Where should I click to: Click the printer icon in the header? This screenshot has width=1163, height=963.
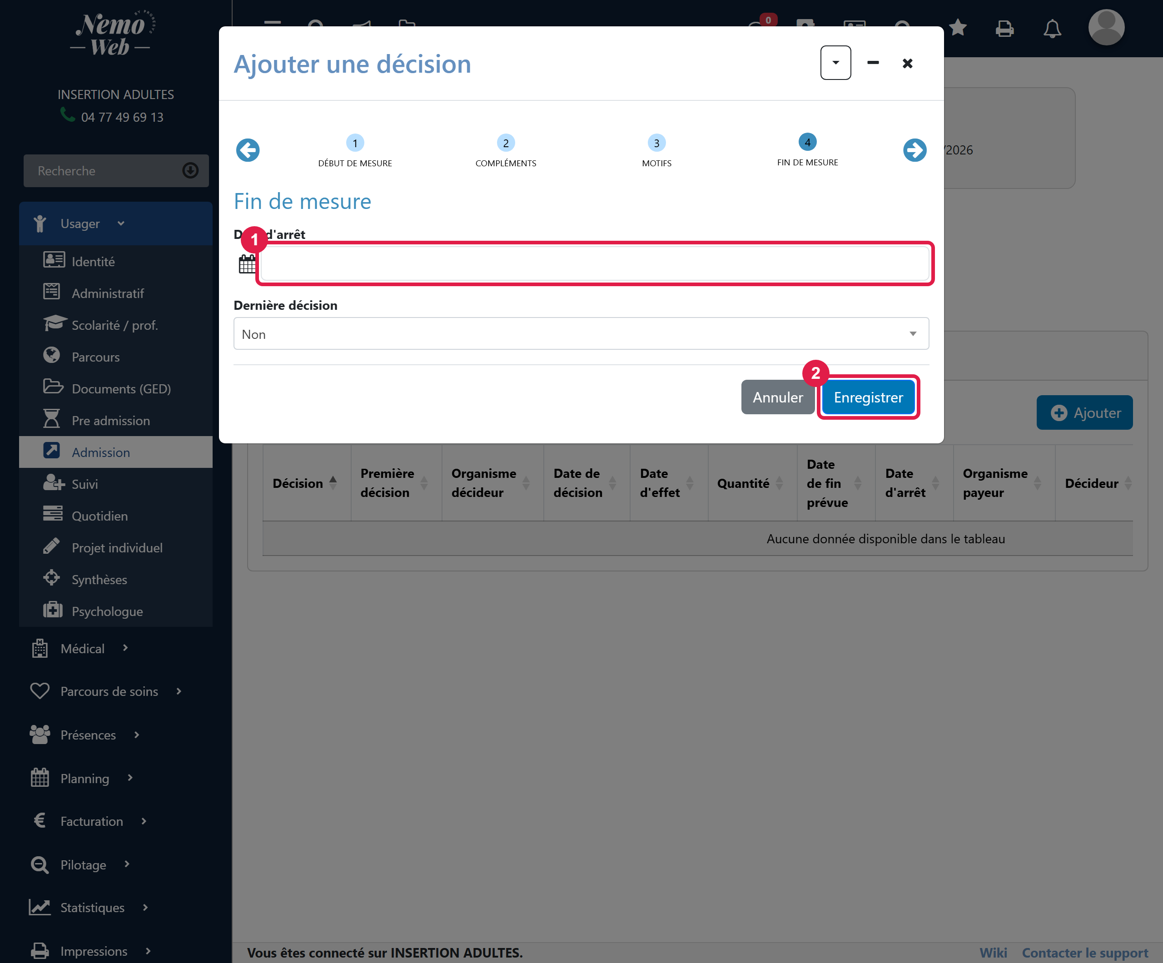click(x=1004, y=28)
